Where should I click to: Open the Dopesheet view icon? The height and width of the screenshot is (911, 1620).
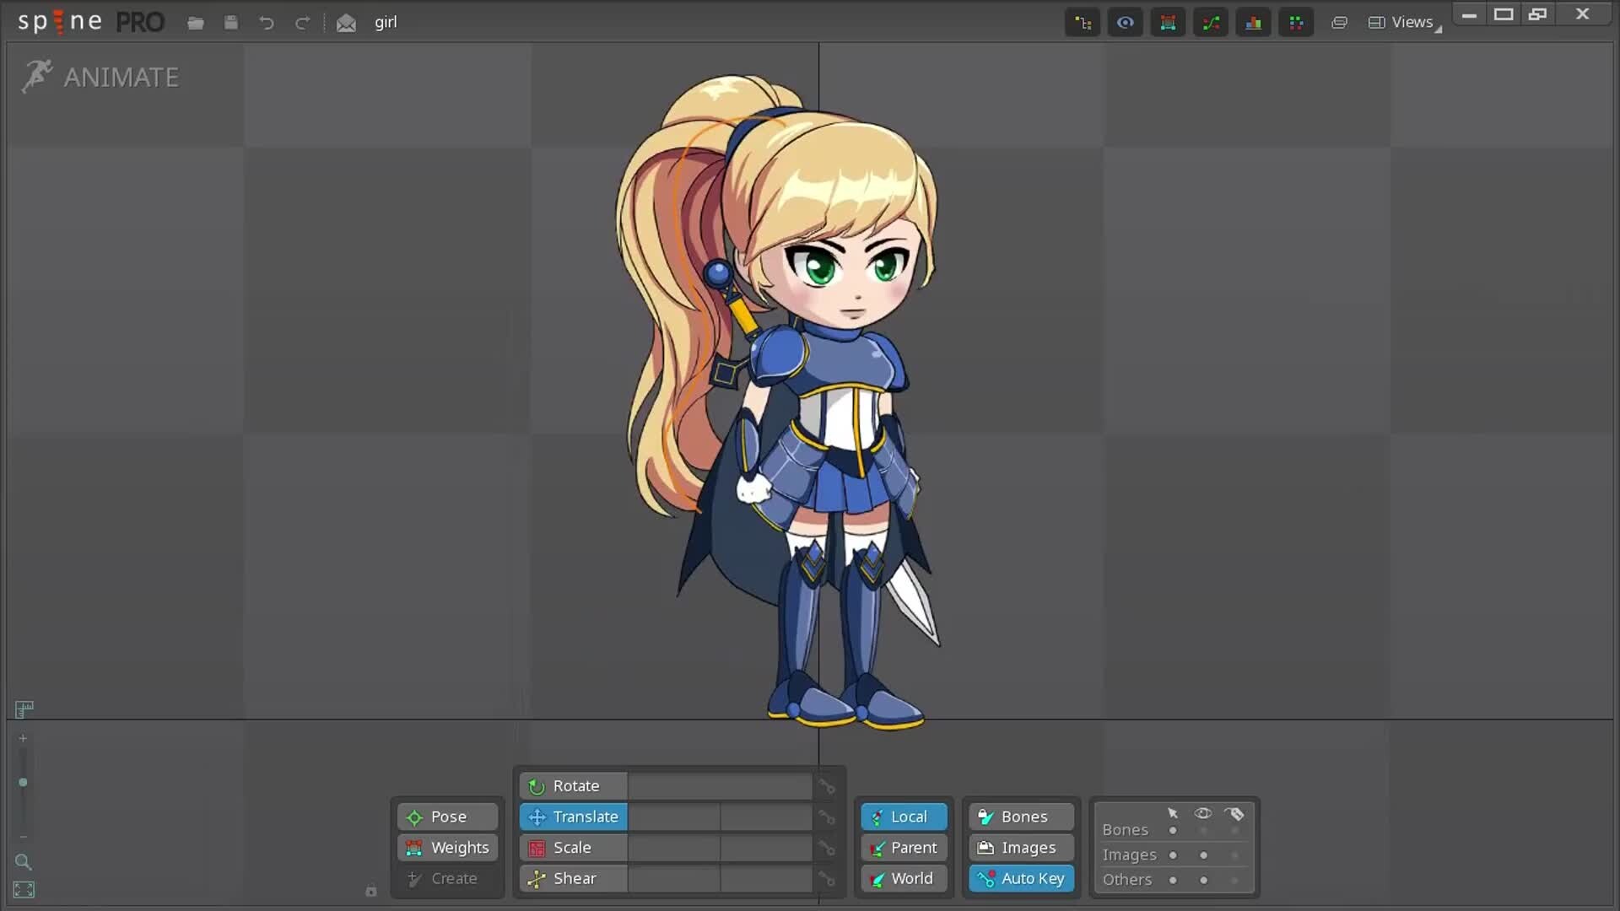1296,23
